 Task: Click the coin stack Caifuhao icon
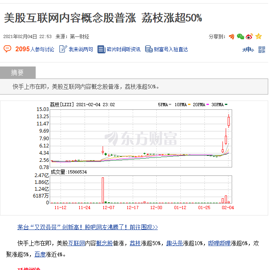(149, 49)
